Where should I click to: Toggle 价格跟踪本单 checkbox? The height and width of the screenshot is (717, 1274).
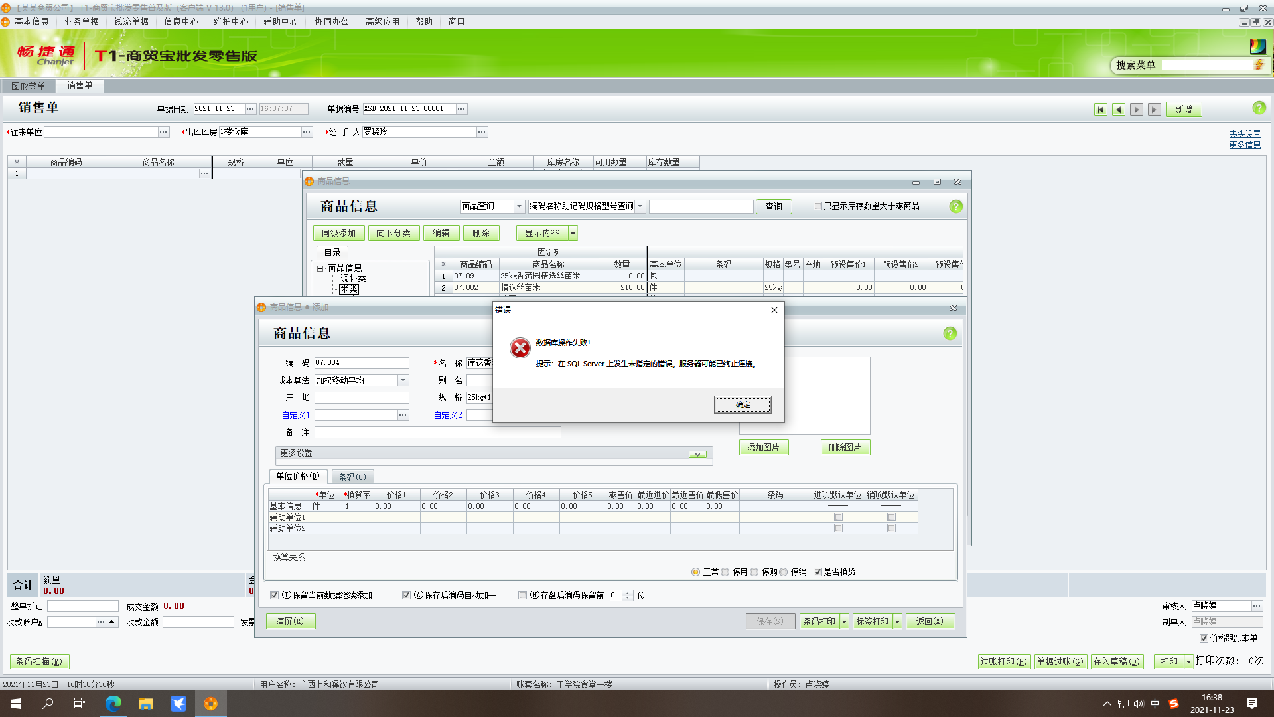[x=1204, y=638]
